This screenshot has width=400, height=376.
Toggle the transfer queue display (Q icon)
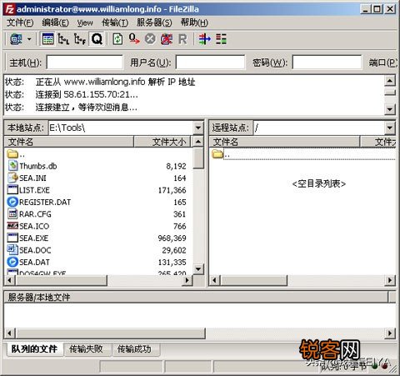[97, 39]
